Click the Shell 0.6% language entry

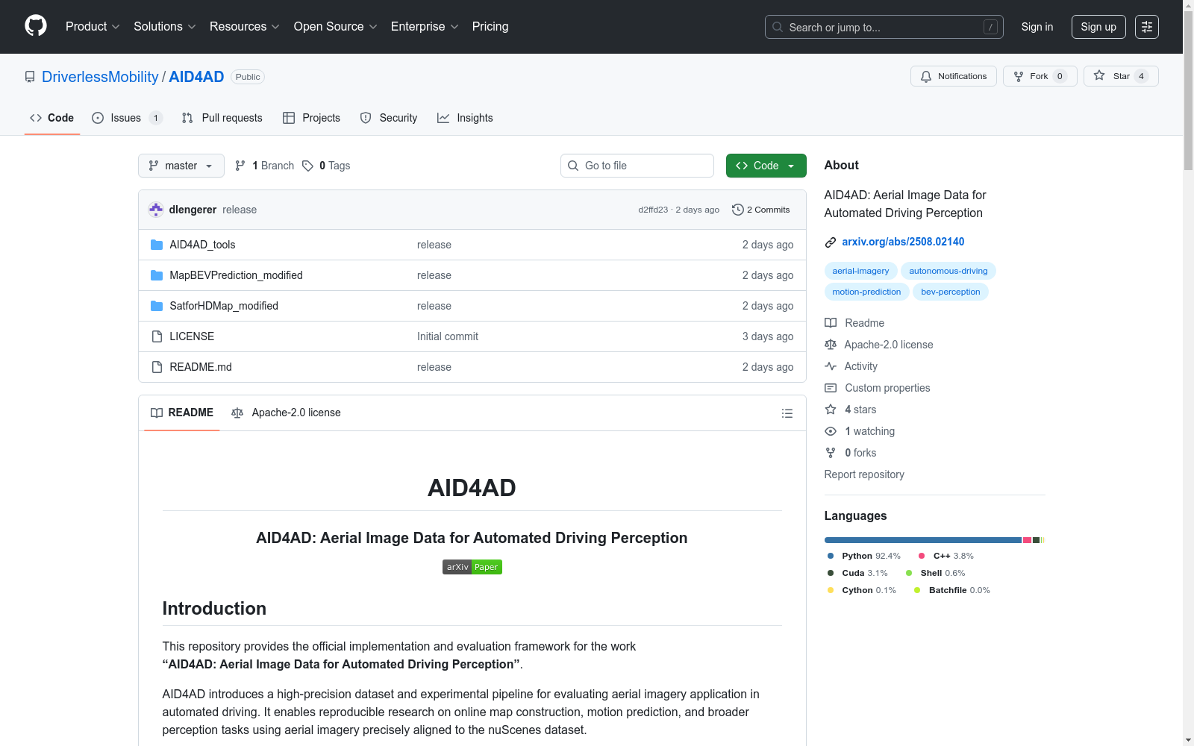coord(935,573)
